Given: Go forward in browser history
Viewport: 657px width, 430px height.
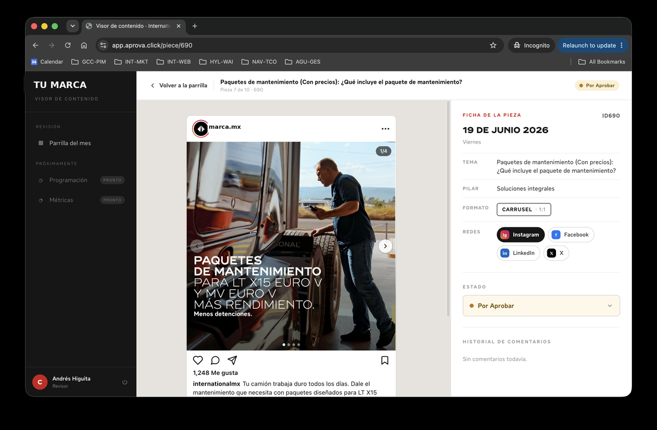Looking at the screenshot, I should click(52, 45).
